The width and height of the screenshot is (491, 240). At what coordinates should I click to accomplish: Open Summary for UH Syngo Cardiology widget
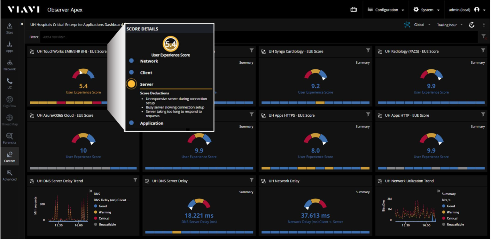tap(362, 62)
